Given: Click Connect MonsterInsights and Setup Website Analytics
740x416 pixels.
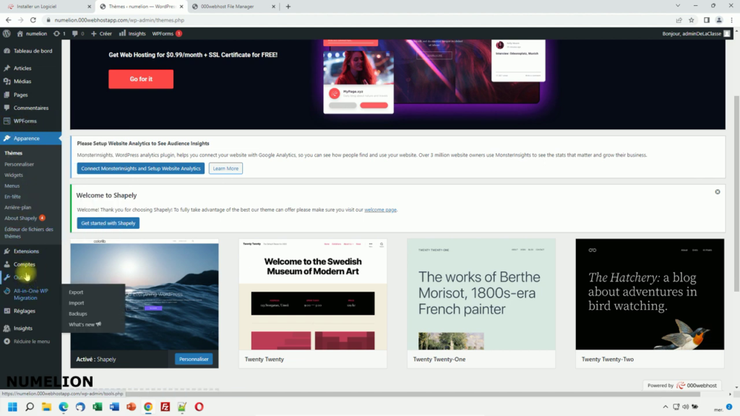Looking at the screenshot, I should [x=141, y=168].
